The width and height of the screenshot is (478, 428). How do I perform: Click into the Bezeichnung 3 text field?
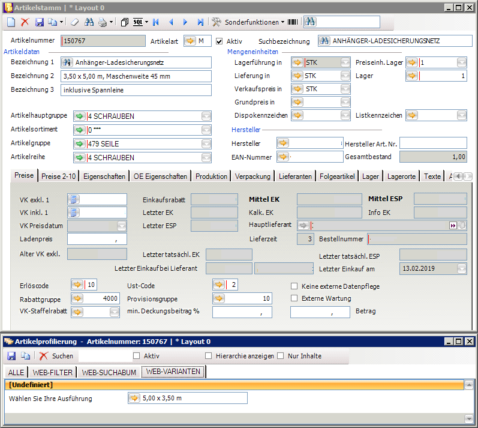click(136, 90)
